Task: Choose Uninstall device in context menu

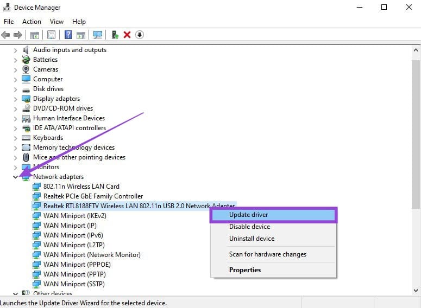Action: pyautogui.click(x=273, y=238)
